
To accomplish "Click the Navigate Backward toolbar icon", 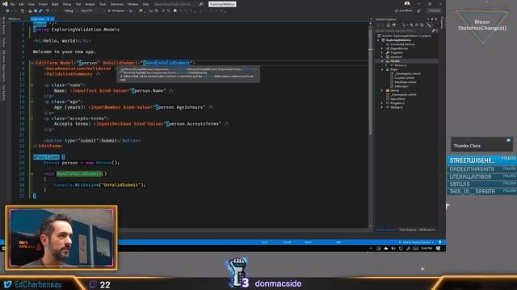I will (7, 10).
